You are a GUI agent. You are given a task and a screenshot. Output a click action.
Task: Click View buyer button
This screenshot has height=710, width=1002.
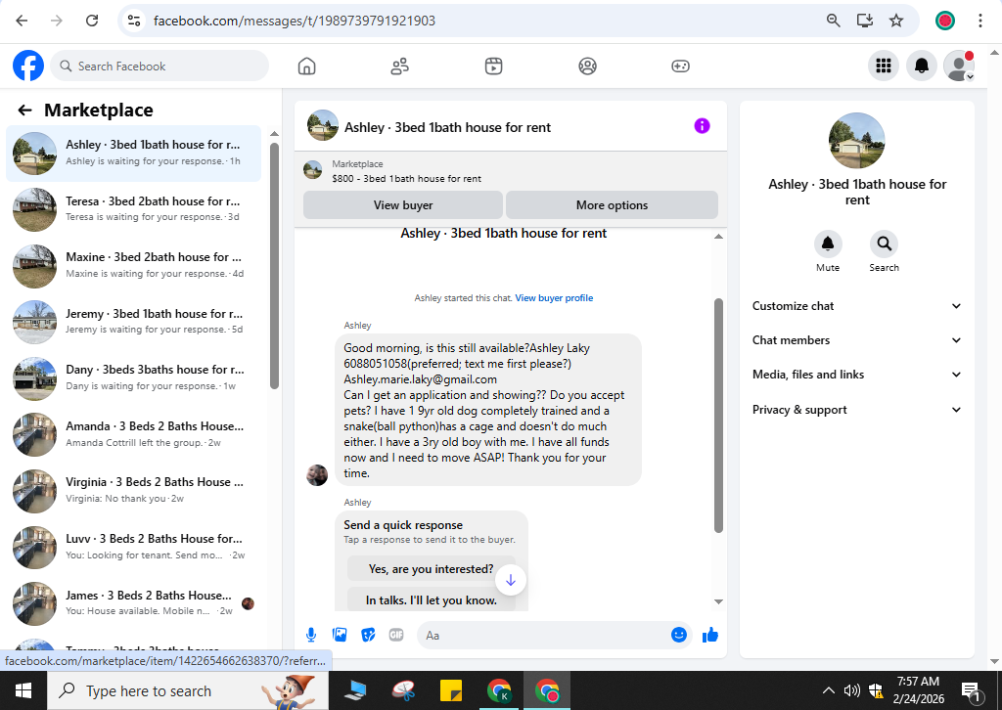(x=402, y=205)
